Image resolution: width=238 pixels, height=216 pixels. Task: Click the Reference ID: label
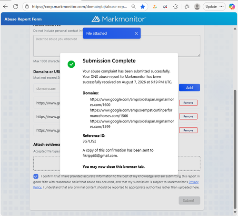(94, 135)
